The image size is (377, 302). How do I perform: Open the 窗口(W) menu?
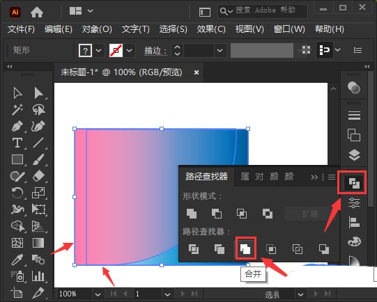[x=289, y=29]
